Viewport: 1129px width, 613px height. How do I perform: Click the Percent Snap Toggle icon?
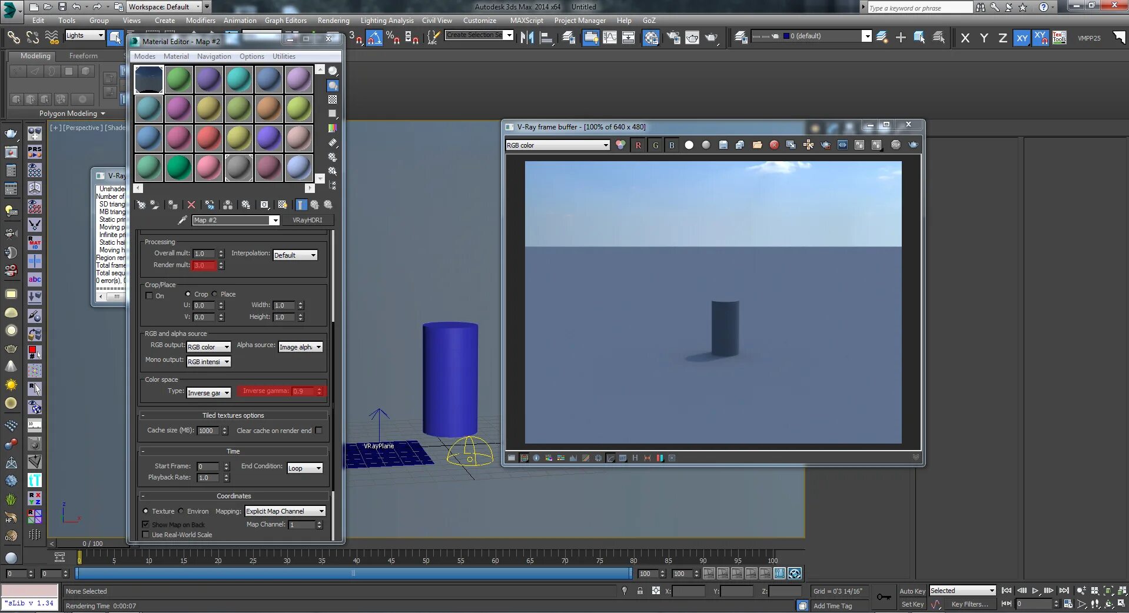pos(393,38)
